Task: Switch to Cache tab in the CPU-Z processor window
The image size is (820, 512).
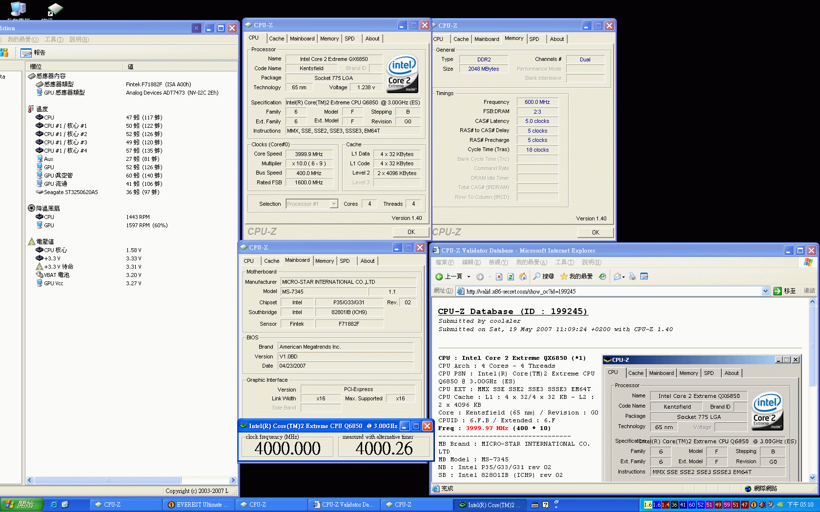Action: pos(276,39)
